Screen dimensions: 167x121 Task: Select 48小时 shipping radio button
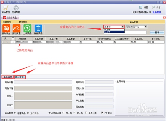coord(74,113)
